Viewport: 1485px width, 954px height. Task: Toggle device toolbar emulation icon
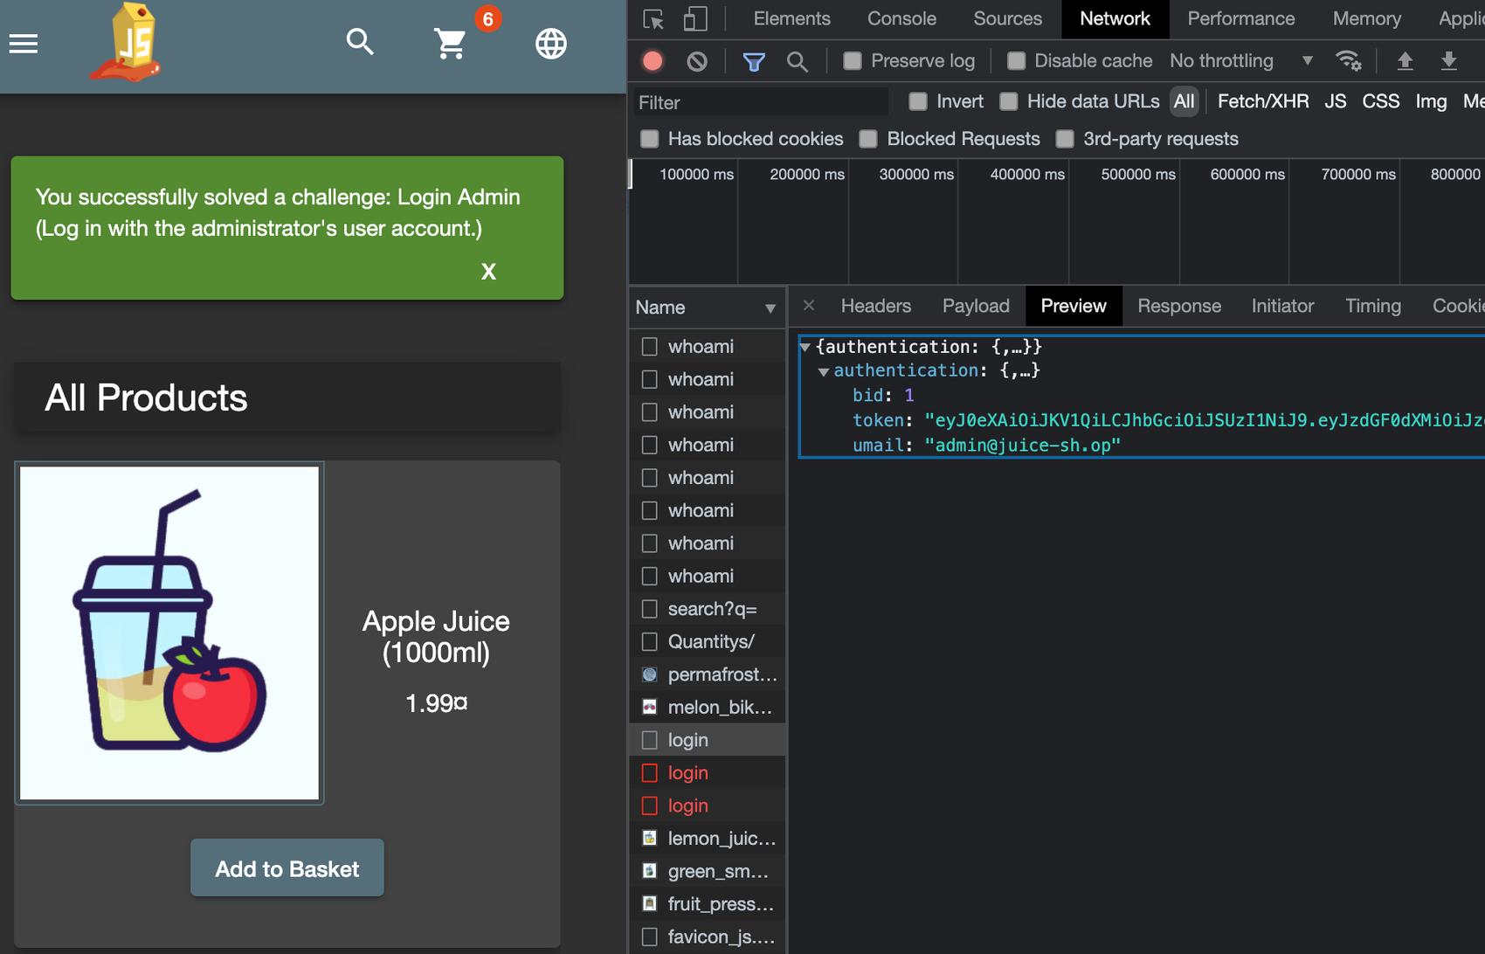[x=695, y=19]
